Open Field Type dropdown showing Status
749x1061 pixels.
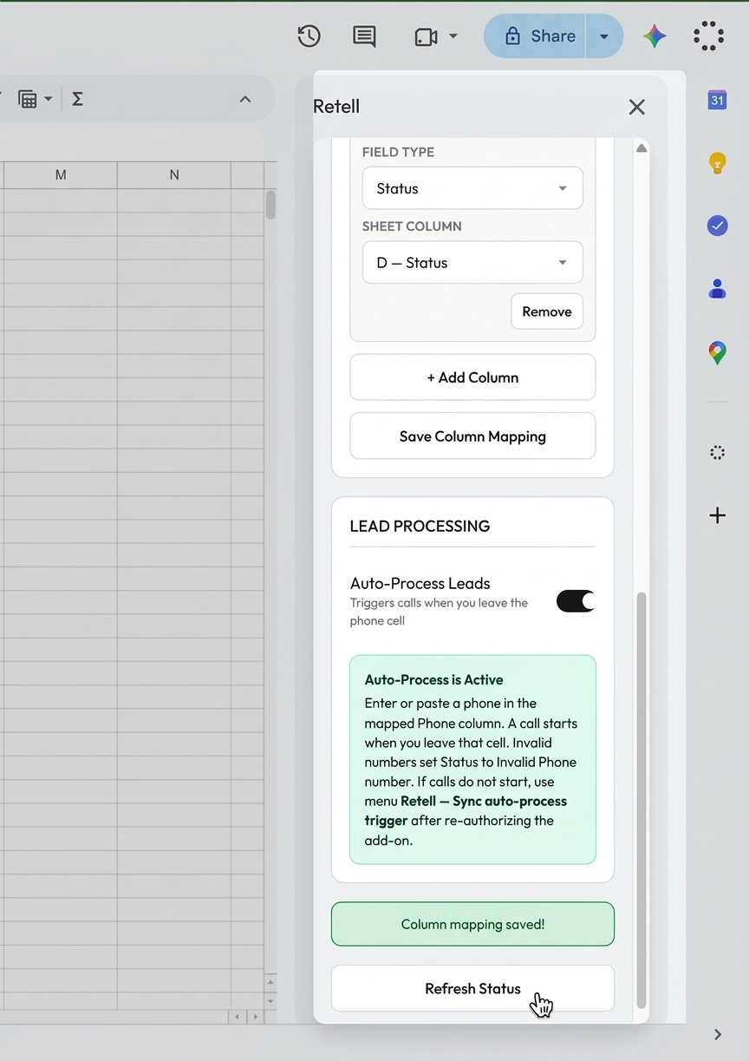point(472,188)
